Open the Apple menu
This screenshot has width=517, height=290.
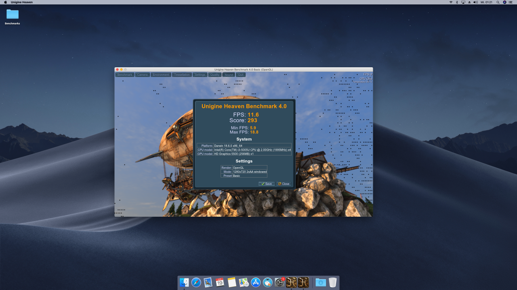tap(5, 2)
